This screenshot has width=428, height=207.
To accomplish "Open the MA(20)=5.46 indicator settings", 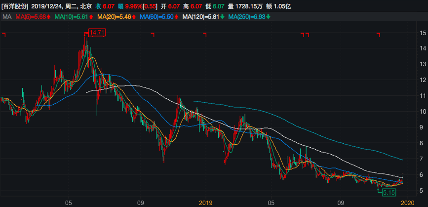I will (115, 17).
